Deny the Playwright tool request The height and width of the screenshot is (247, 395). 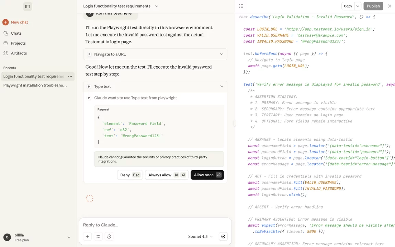tap(130, 175)
